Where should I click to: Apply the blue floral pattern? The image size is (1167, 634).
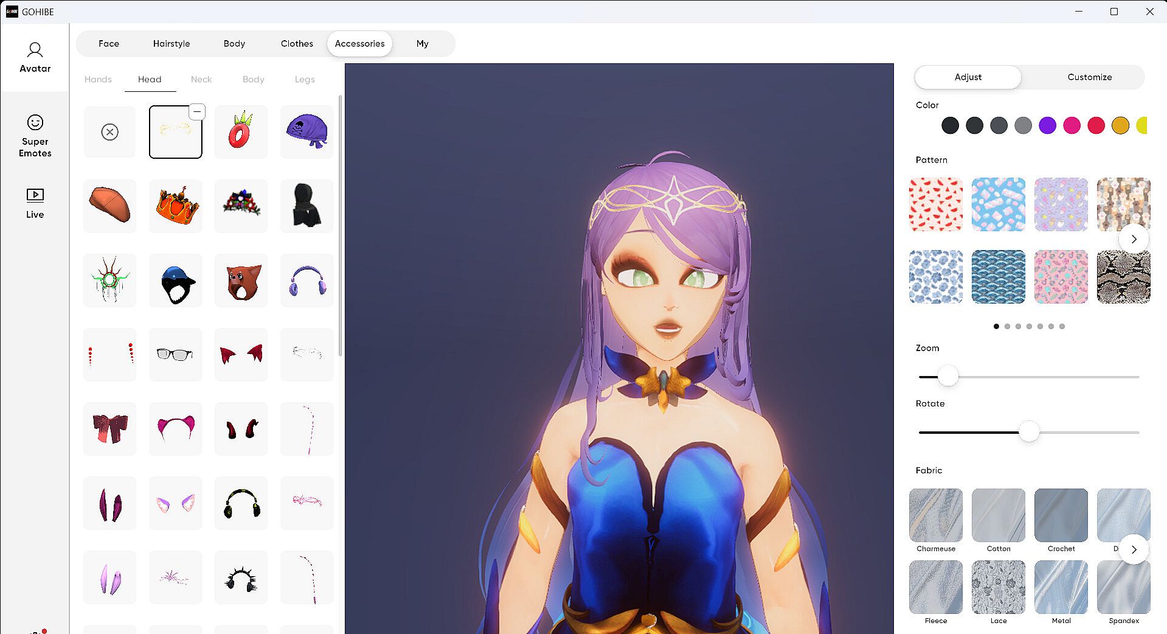coord(936,277)
